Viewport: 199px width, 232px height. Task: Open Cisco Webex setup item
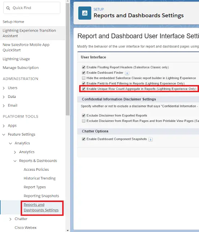pos(26,228)
